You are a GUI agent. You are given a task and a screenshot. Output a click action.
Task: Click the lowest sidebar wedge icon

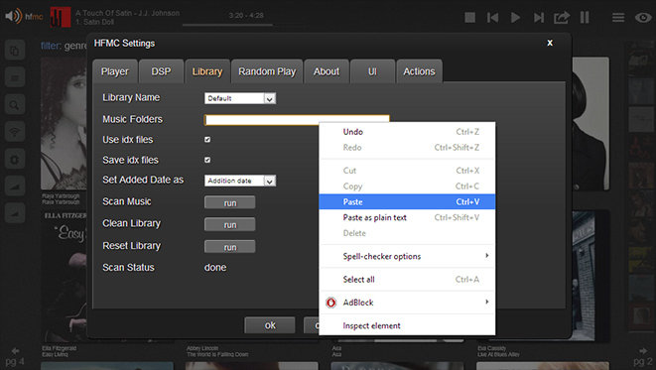pos(15,213)
